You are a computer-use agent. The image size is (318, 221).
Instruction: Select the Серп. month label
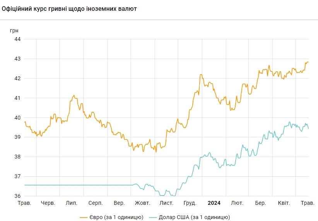(95, 203)
